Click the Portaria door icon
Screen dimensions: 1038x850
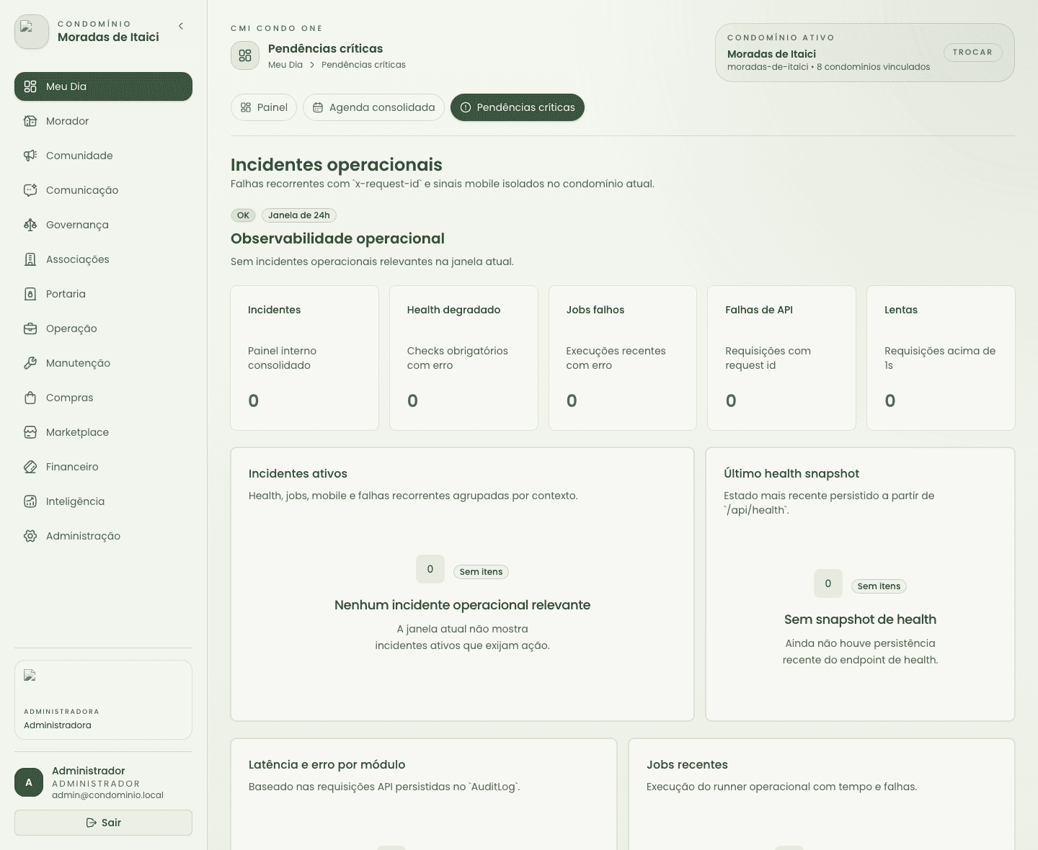pyautogui.click(x=30, y=294)
